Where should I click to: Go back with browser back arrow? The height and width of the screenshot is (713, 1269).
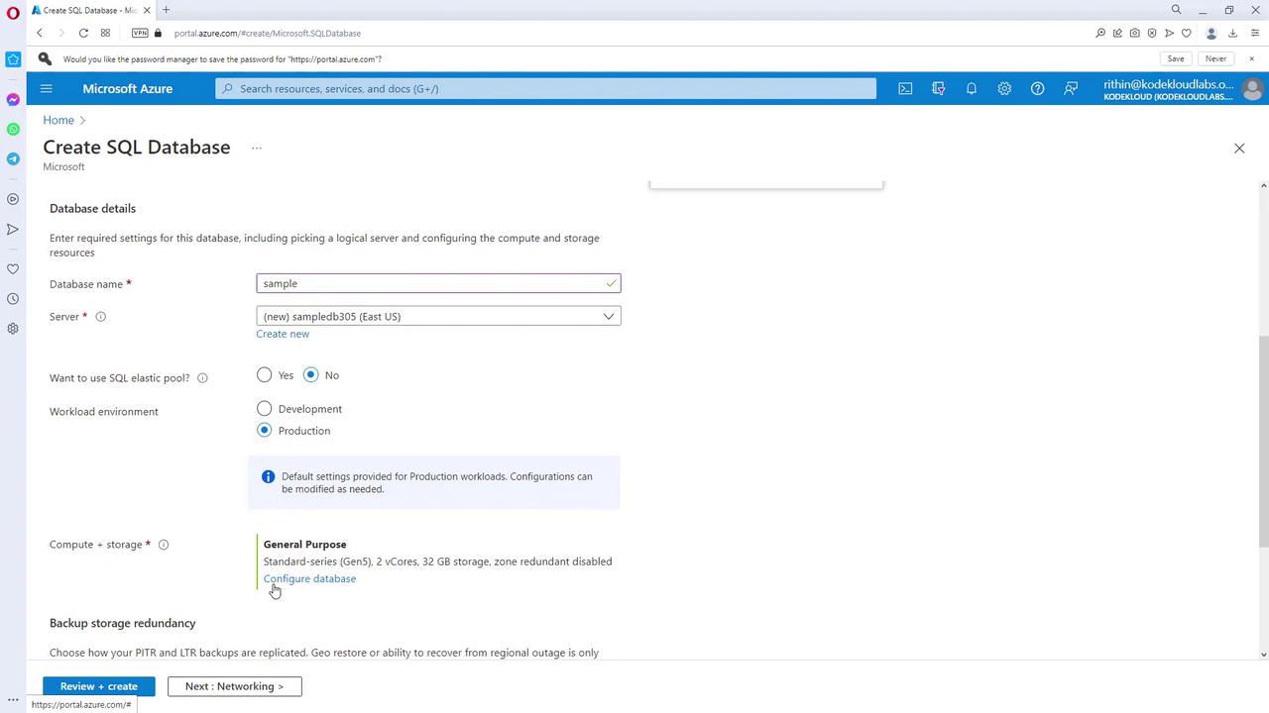pos(40,33)
